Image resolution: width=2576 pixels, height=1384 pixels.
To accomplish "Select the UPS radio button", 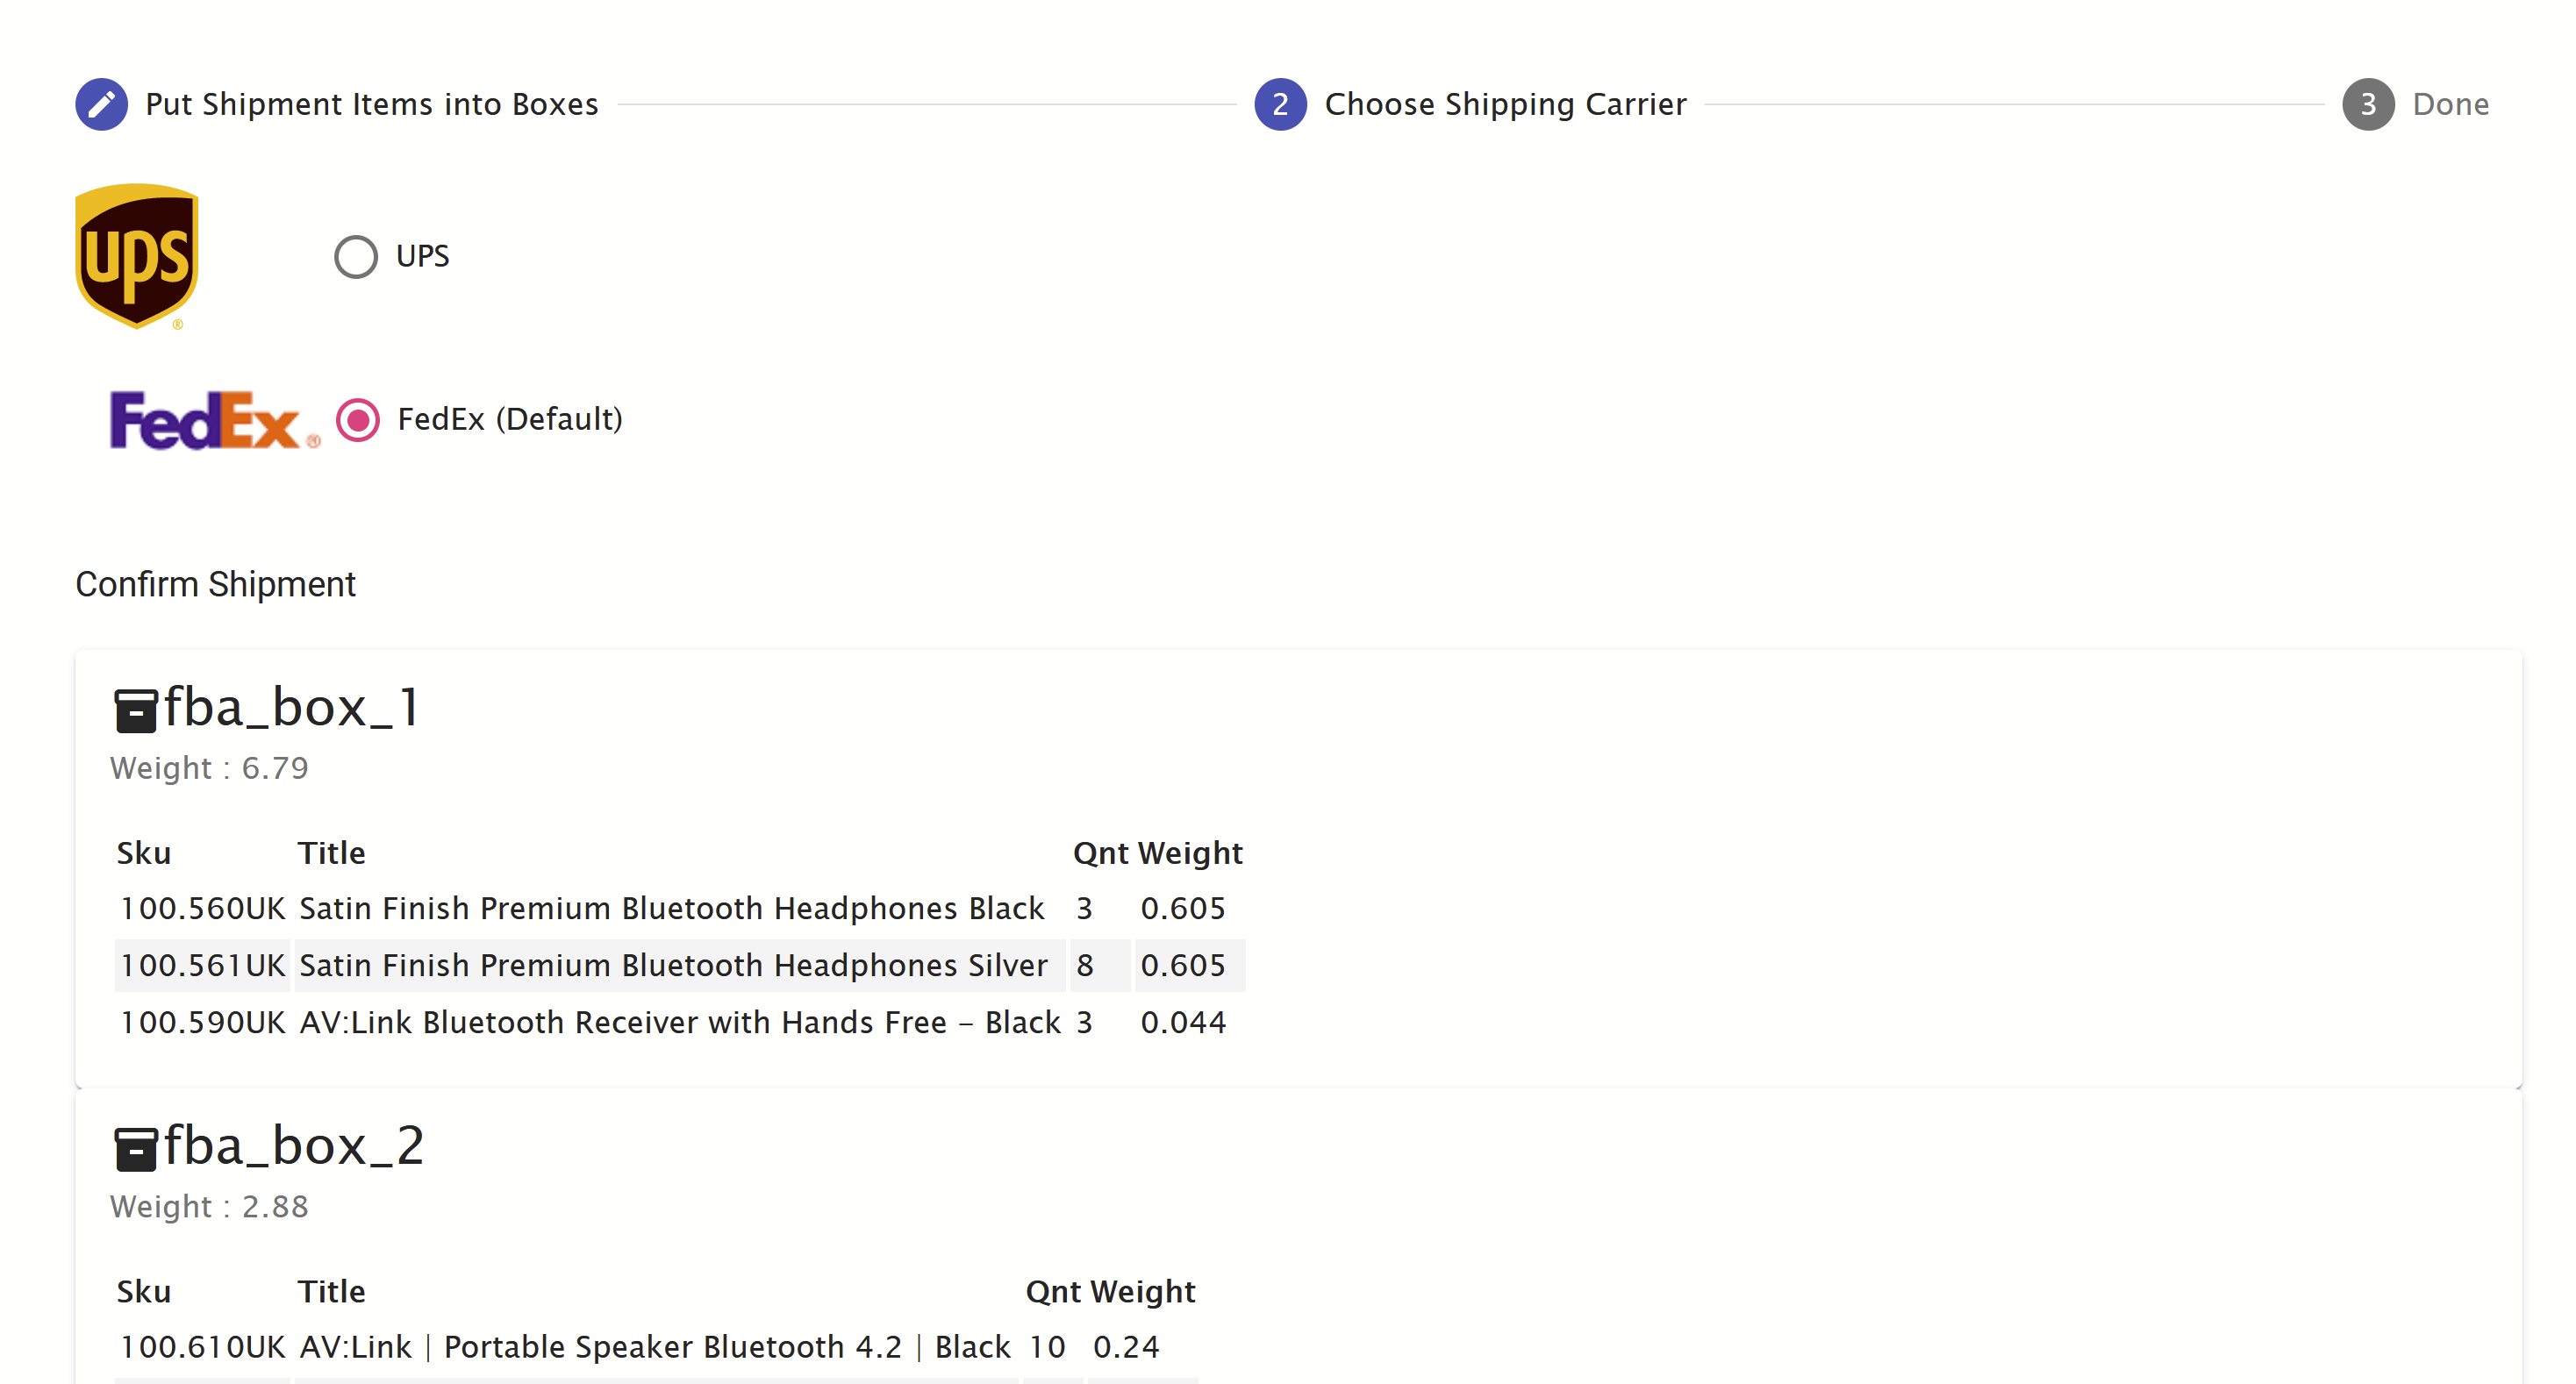I will (x=356, y=257).
